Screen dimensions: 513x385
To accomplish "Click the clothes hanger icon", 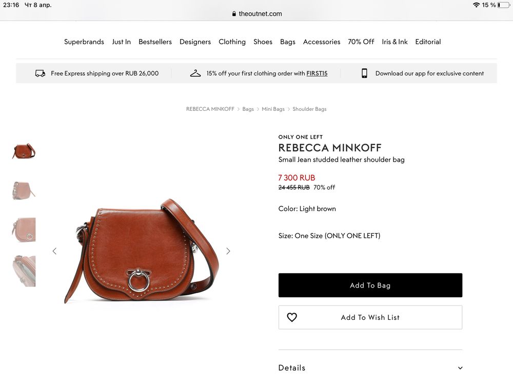I will 195,73.
